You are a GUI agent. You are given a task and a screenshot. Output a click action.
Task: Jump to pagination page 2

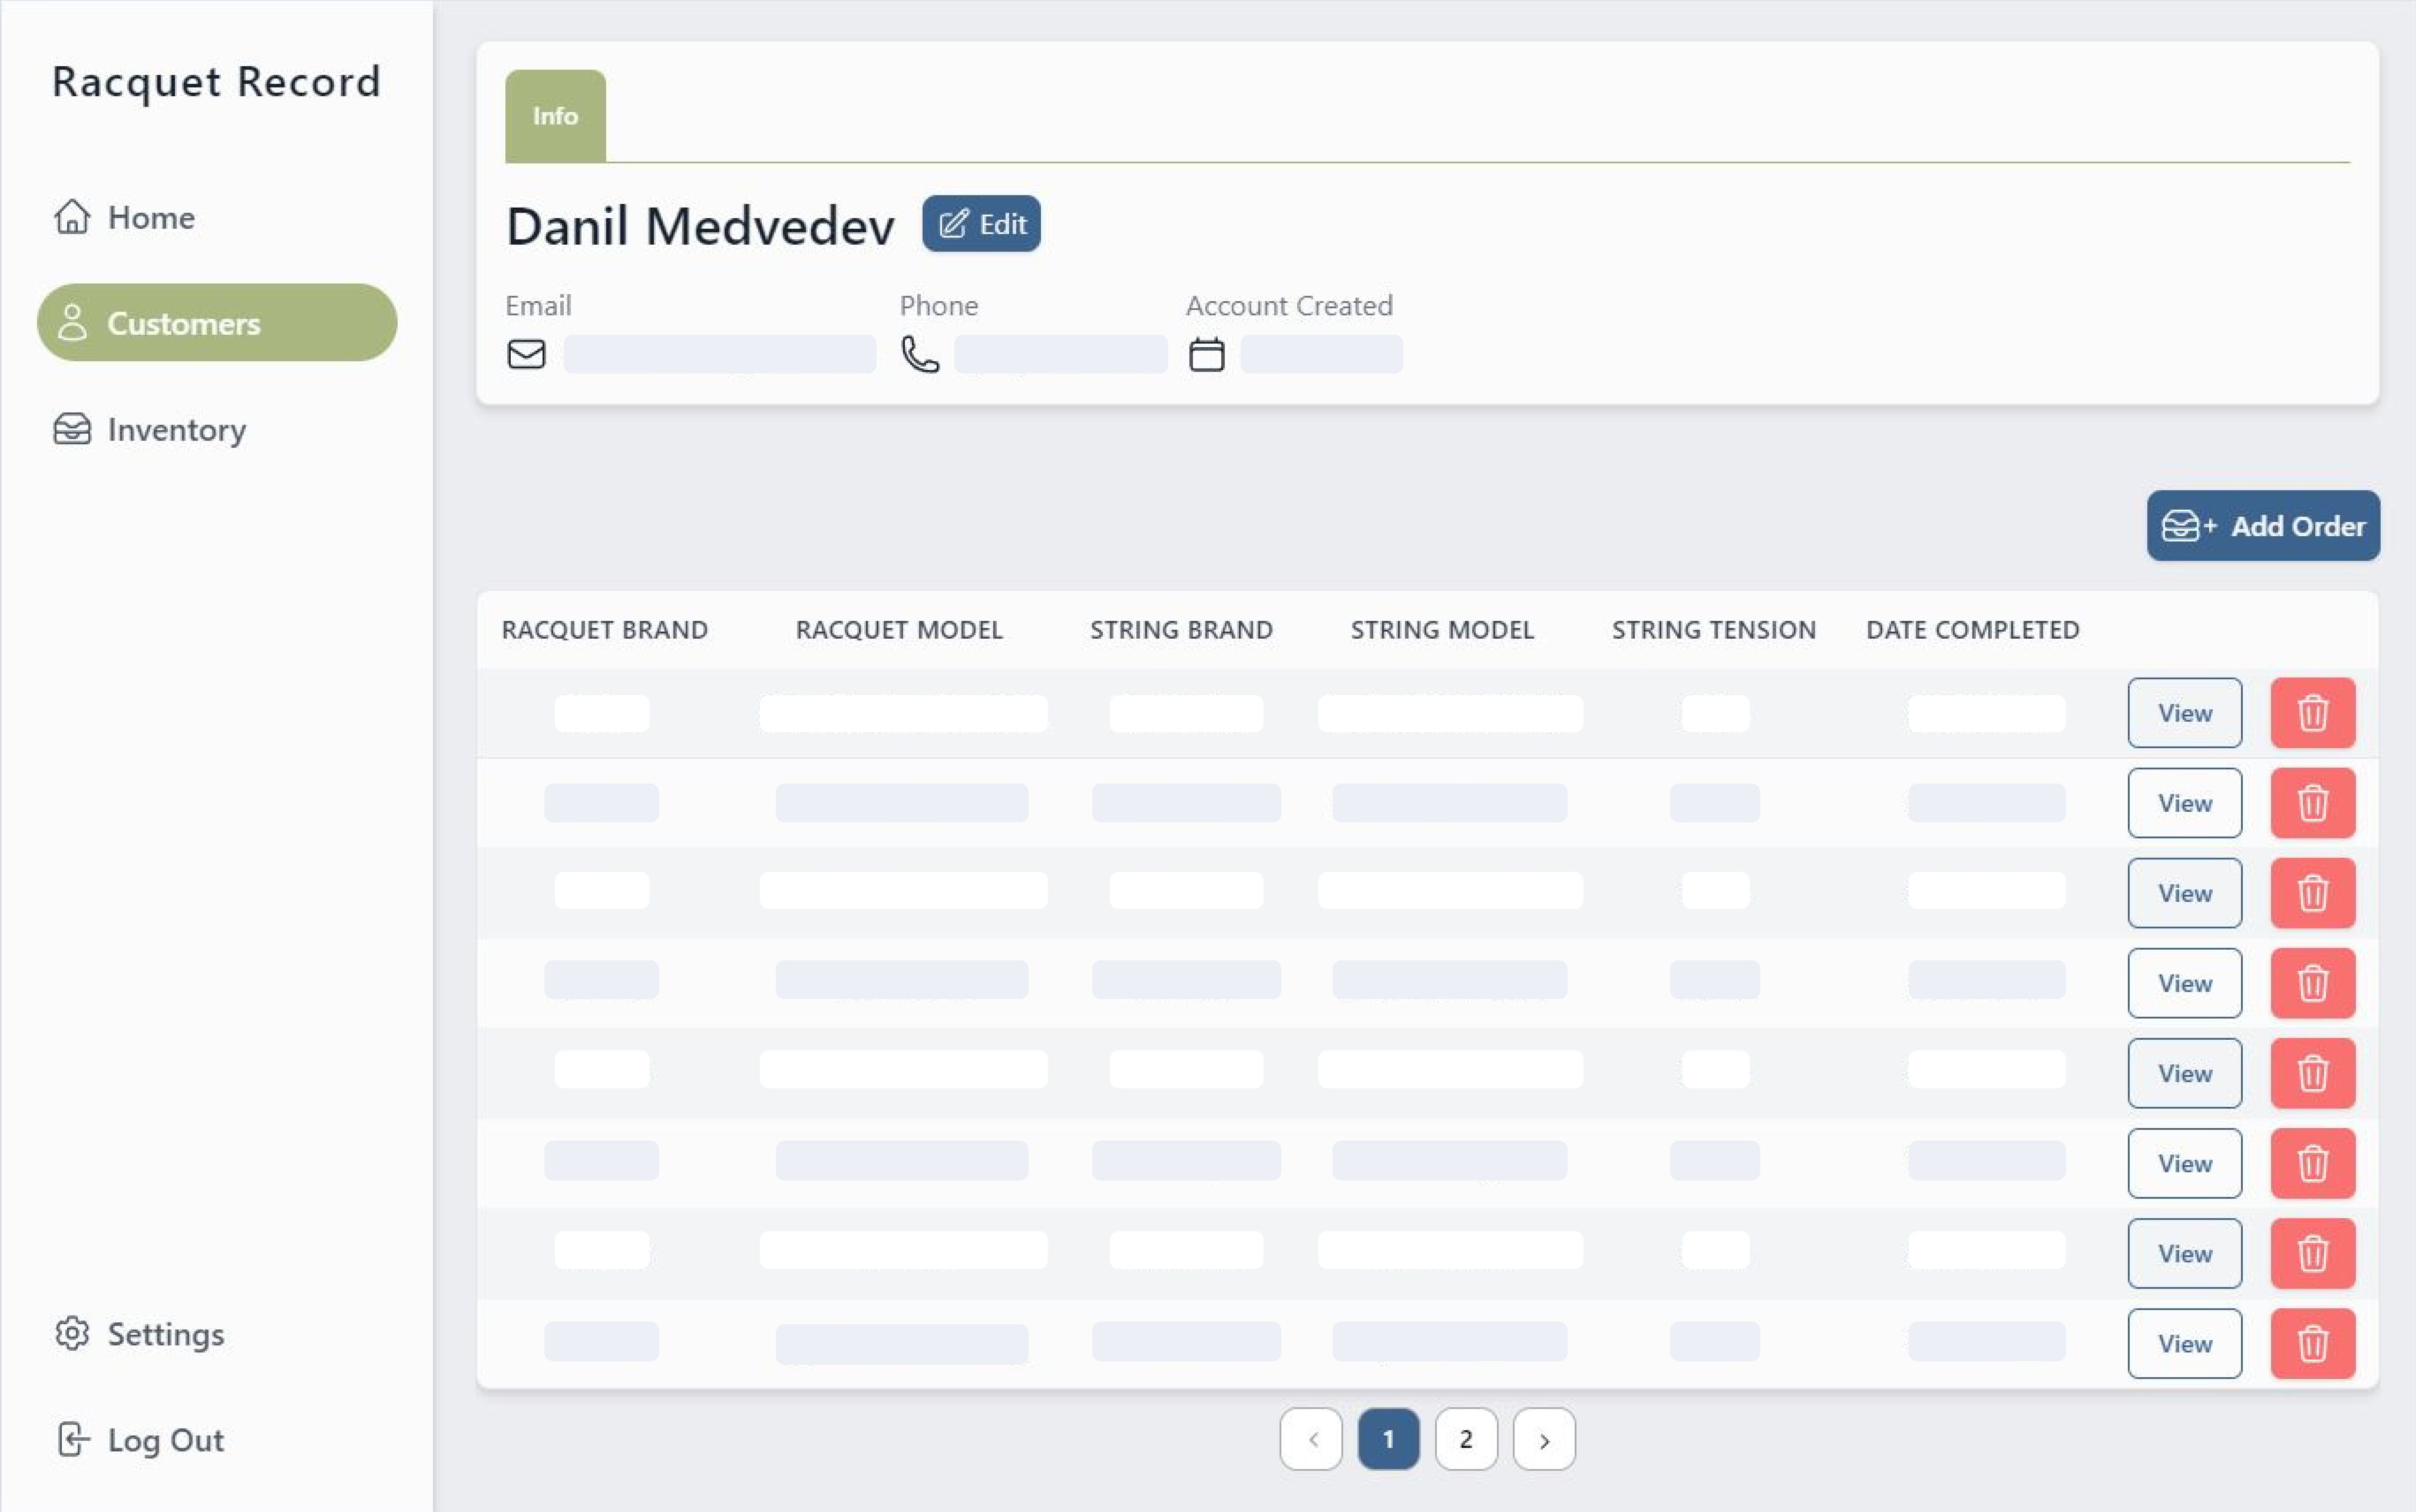[1466, 1439]
